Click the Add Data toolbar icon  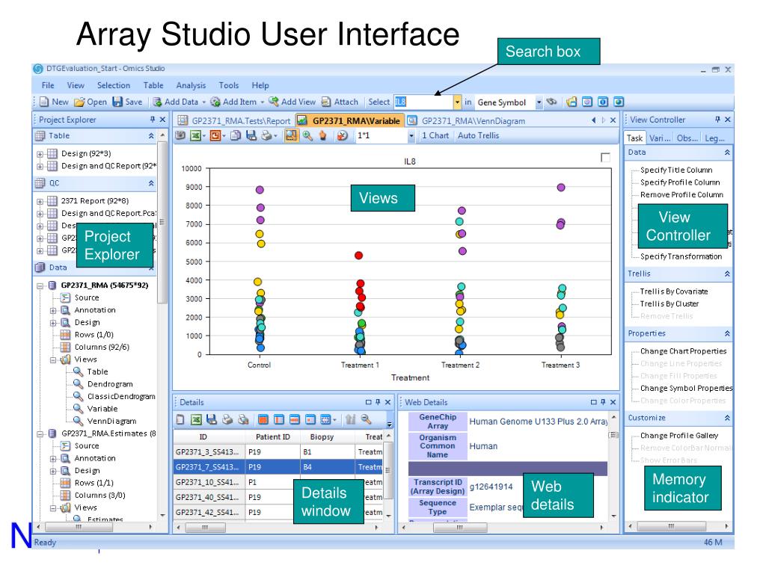click(157, 102)
